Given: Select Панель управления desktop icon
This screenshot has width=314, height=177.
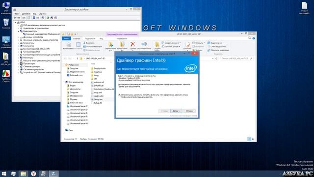Looking at the screenshot, I should coord(6,42).
